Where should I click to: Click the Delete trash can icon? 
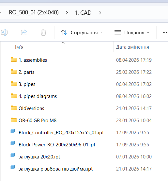(43, 32)
